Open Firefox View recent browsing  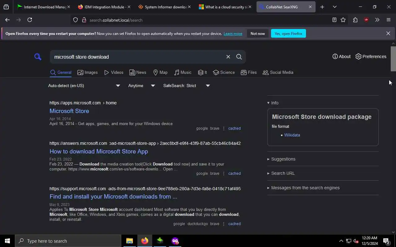point(6,7)
